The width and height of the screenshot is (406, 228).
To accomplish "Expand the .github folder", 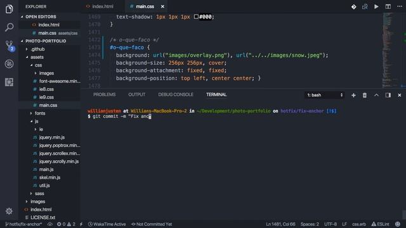I will [37, 49].
